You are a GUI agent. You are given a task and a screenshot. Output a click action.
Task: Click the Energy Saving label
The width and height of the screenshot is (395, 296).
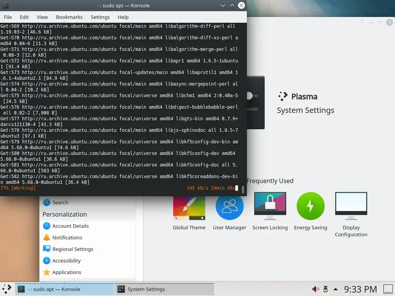pos(311,227)
